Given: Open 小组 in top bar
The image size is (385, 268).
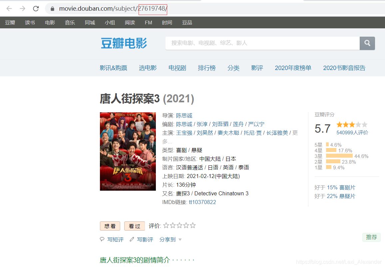Looking at the screenshot, I should (110, 23).
